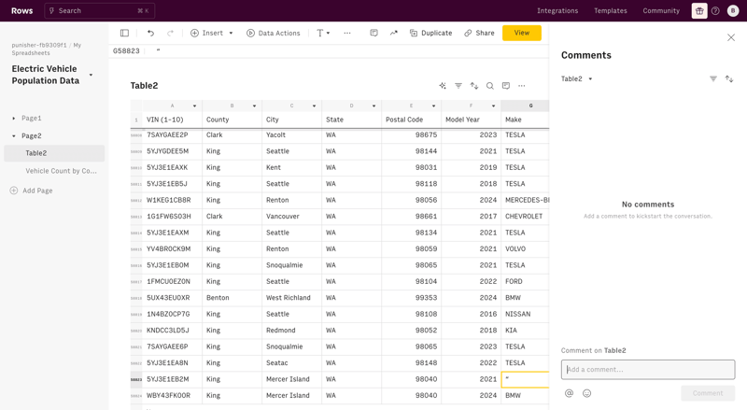Screen dimensions: 747x410
Task: Select the cell containing MERCEDES-B
Action: (525, 200)
